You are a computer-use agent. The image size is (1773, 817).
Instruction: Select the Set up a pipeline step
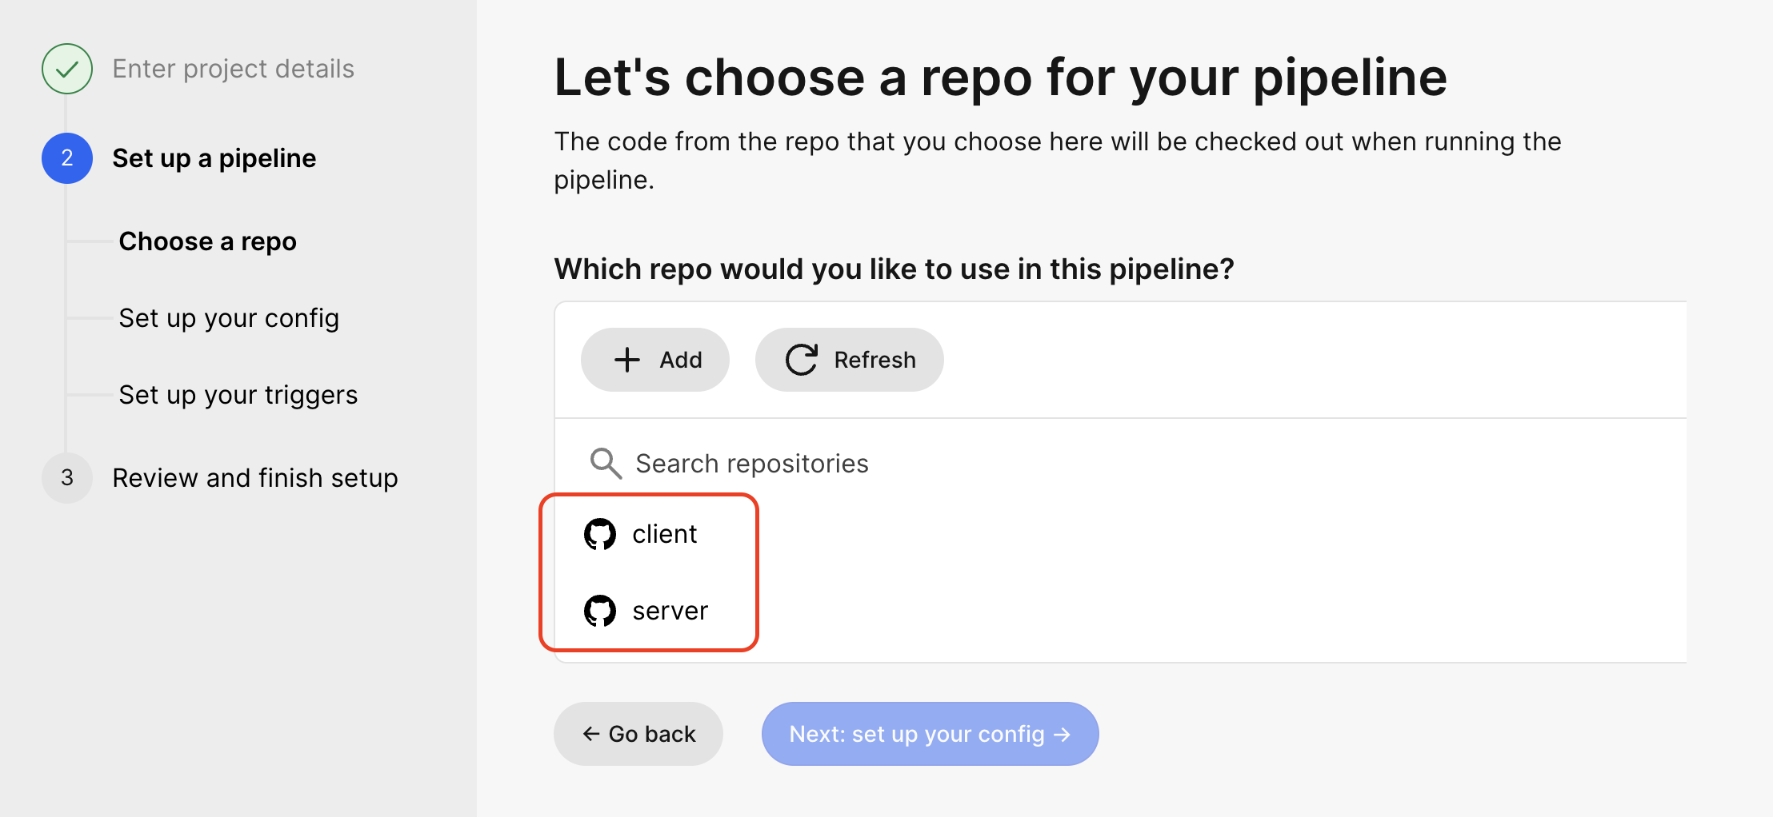(214, 158)
